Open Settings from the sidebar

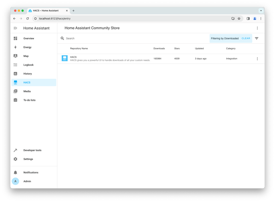point(34,159)
